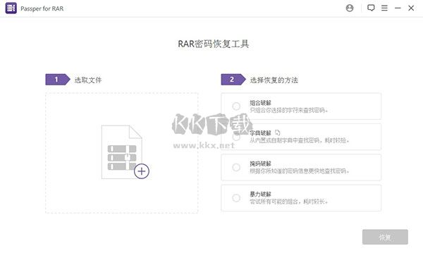Click the RAR密码恢复工具 title
The image size is (423, 258).
(214, 44)
